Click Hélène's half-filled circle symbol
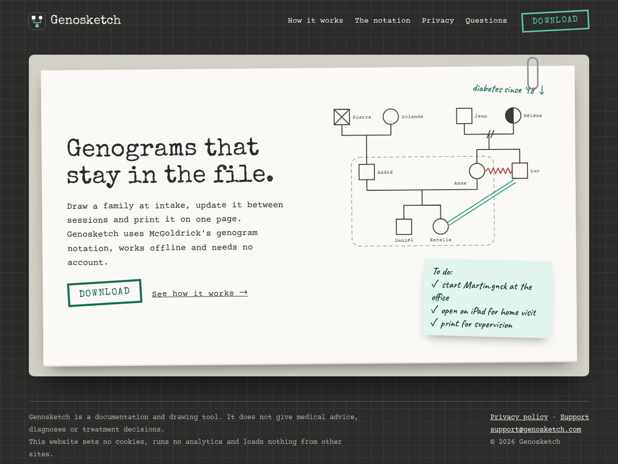This screenshot has width=618, height=464. click(x=513, y=115)
